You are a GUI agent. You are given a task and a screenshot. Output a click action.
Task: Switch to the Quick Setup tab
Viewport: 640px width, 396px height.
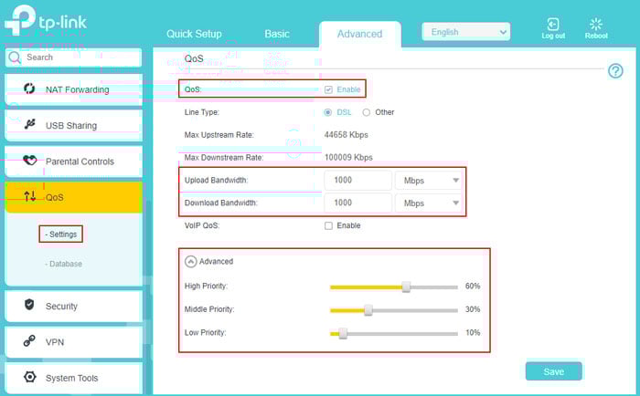click(x=194, y=34)
